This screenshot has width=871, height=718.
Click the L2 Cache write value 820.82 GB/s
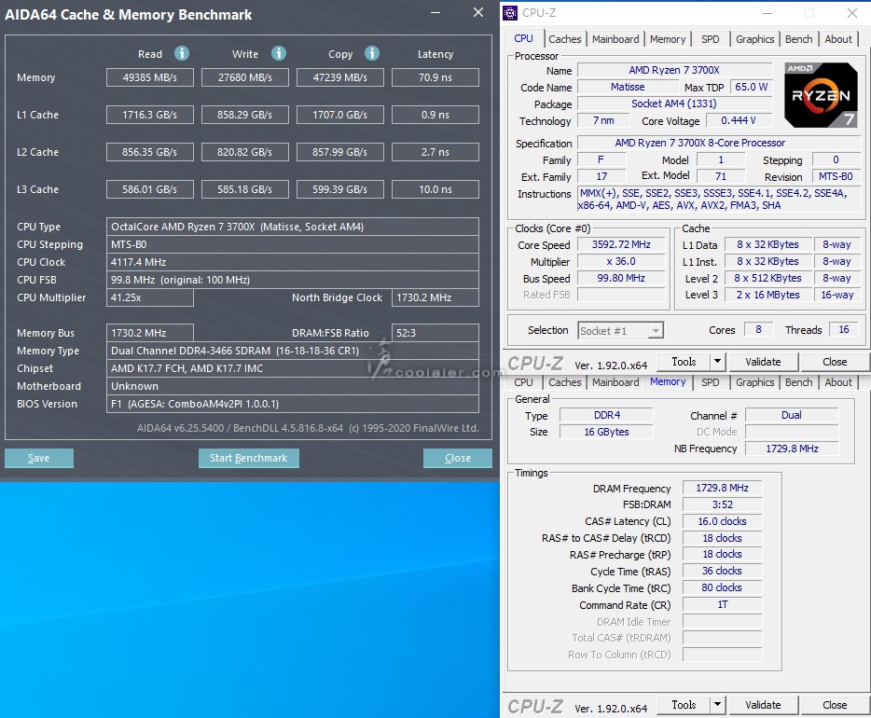[245, 152]
